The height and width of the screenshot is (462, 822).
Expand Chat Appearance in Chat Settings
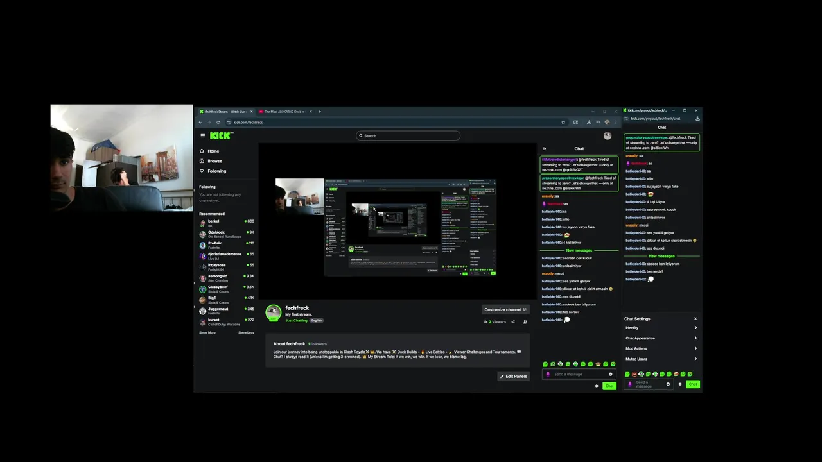tap(661, 338)
